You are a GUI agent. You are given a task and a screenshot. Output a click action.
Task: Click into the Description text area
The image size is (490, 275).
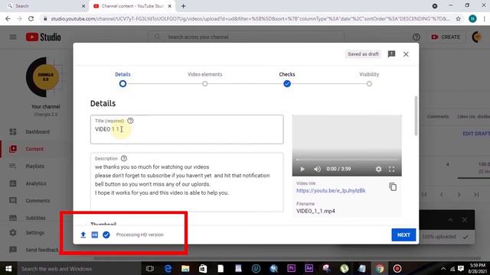[x=187, y=182]
